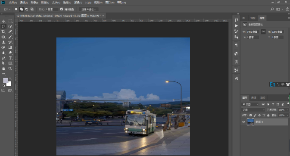The height and width of the screenshot is (156, 290).
Task: Open the search icon in options bar
Action: point(272,9)
